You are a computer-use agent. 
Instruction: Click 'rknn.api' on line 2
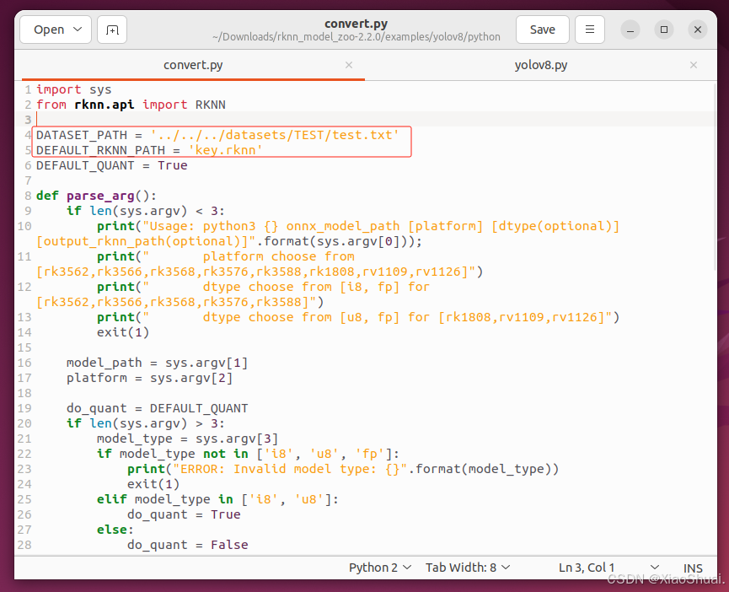[x=105, y=105]
